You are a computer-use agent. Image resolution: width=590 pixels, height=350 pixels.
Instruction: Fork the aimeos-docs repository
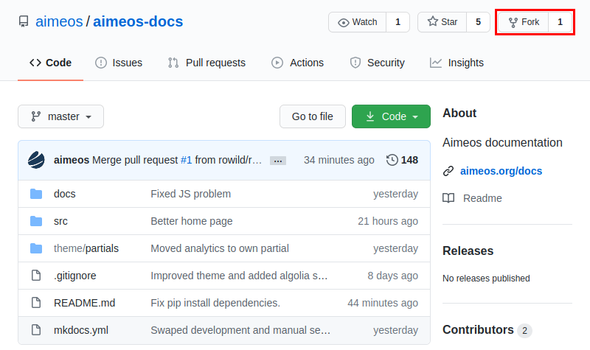click(524, 22)
